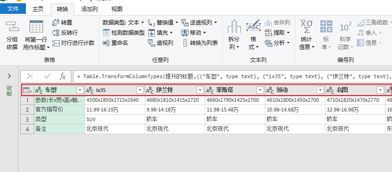The image size is (392, 172).
Task: Select the 车型 column header
Action: (x=60, y=90)
